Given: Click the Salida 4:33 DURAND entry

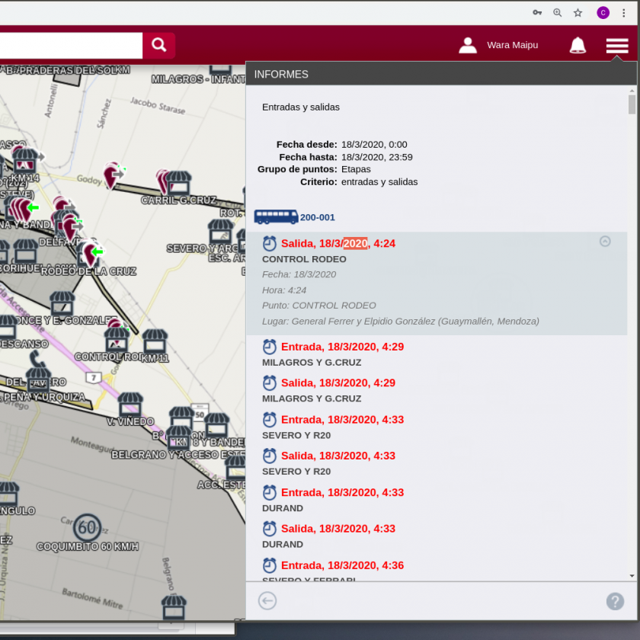Looking at the screenshot, I should pyautogui.click(x=338, y=529).
